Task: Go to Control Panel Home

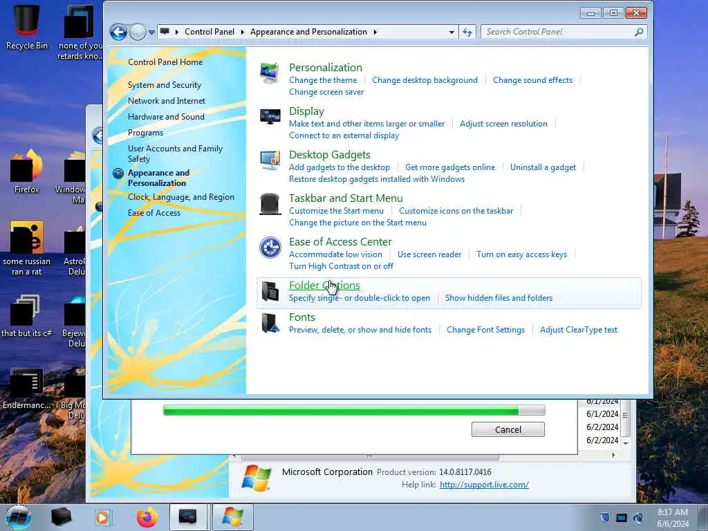Action: (x=165, y=62)
